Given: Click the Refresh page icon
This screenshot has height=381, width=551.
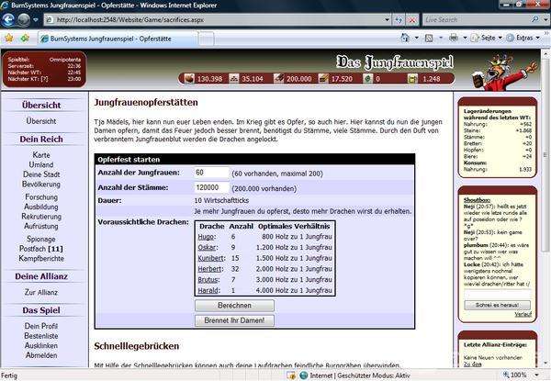Looking at the screenshot, I should pyautogui.click(x=399, y=20).
